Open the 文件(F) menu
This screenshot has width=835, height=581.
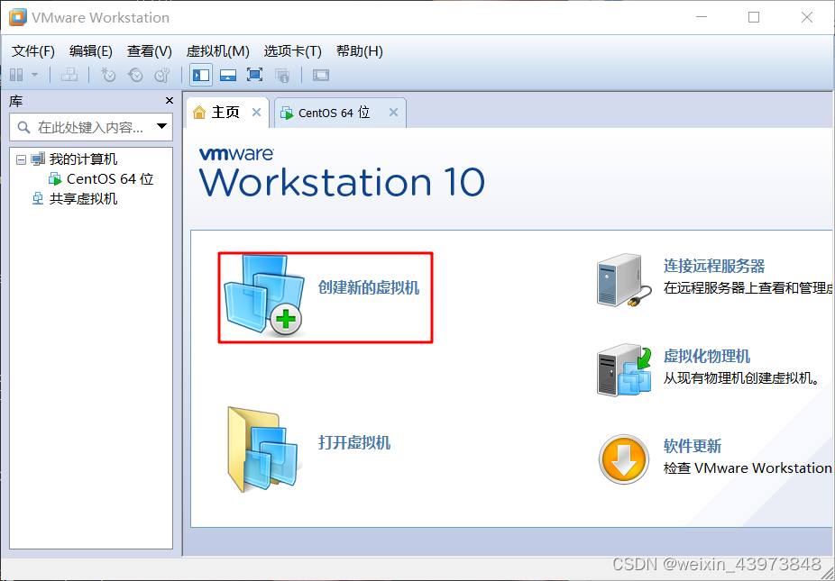33,51
